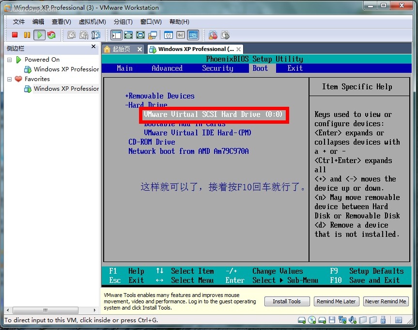Open the 虚拟机(M) menu

[92, 22]
